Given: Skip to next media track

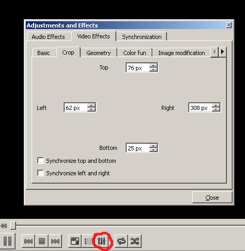Looking at the screenshot, I should click(55, 241).
